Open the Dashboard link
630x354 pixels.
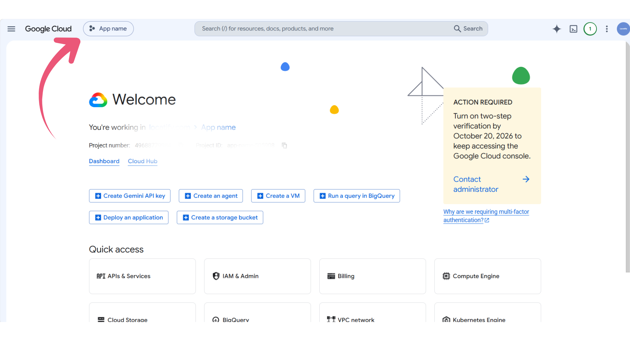pos(104,161)
